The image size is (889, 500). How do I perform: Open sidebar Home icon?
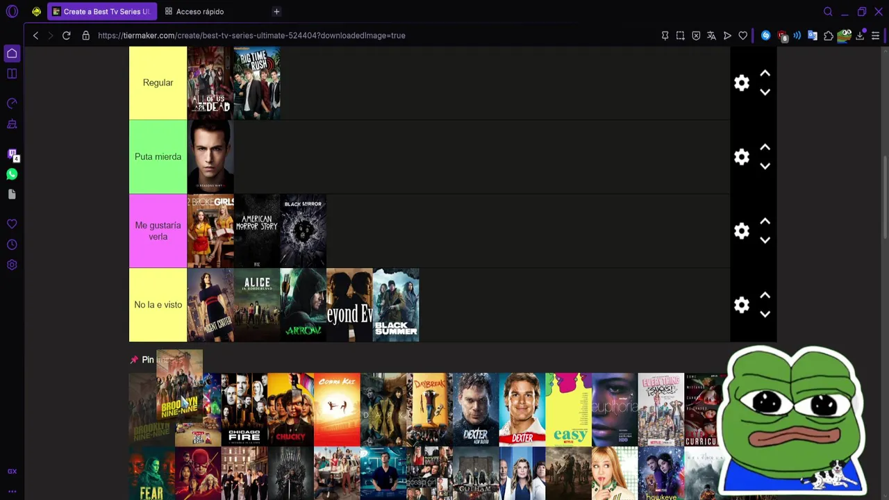(x=12, y=53)
